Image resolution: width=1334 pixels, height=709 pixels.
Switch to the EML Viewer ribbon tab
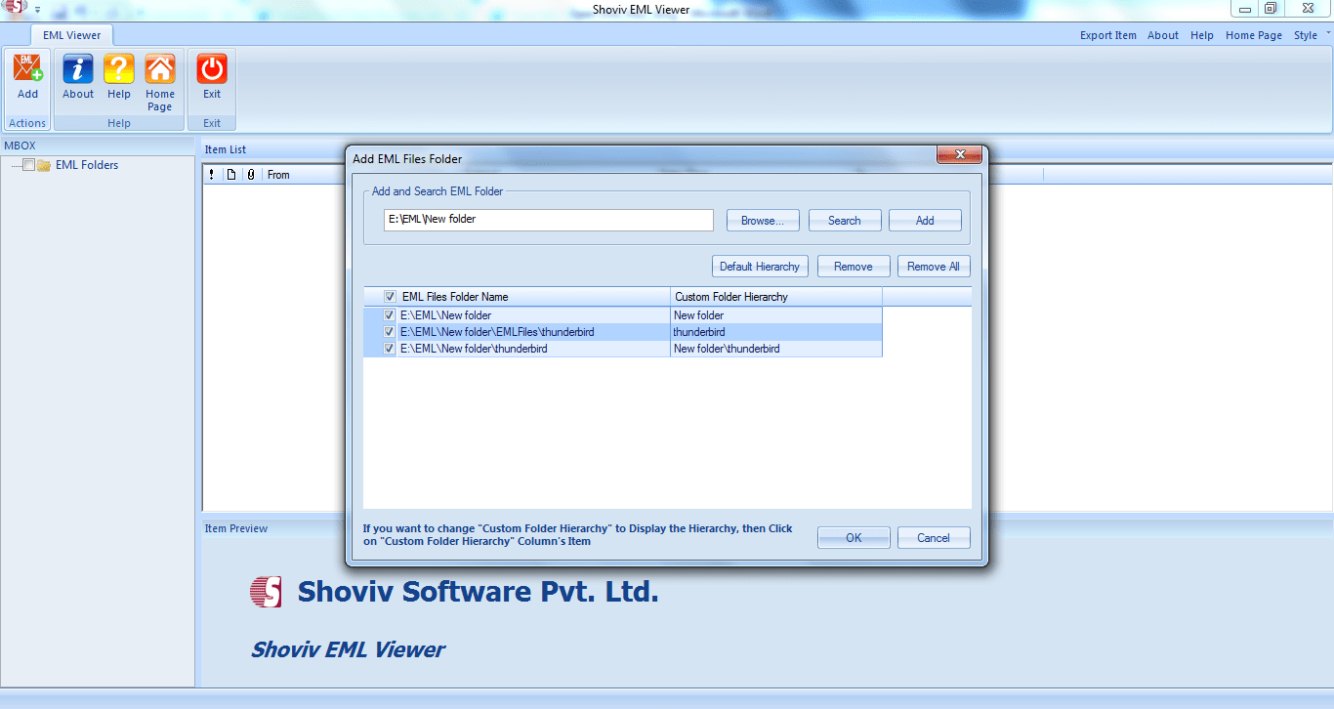[x=71, y=35]
